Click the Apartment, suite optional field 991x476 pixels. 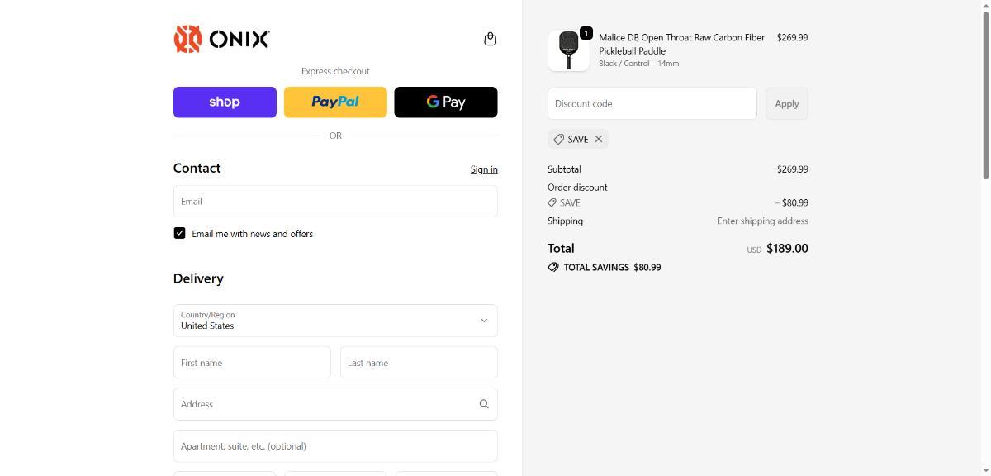335,446
